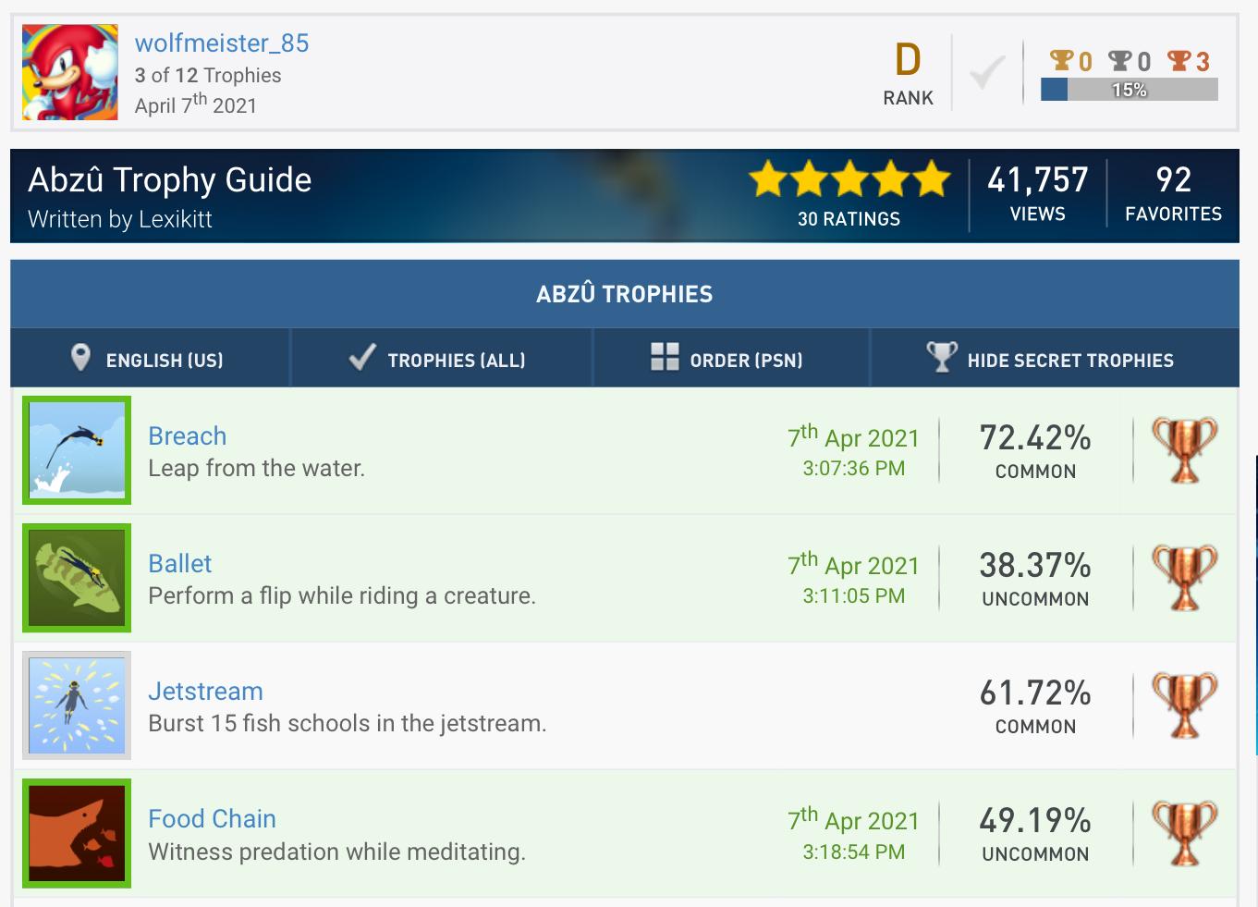Click the Abzû Trophies section header
1258x907 pixels.
pyautogui.click(x=625, y=294)
